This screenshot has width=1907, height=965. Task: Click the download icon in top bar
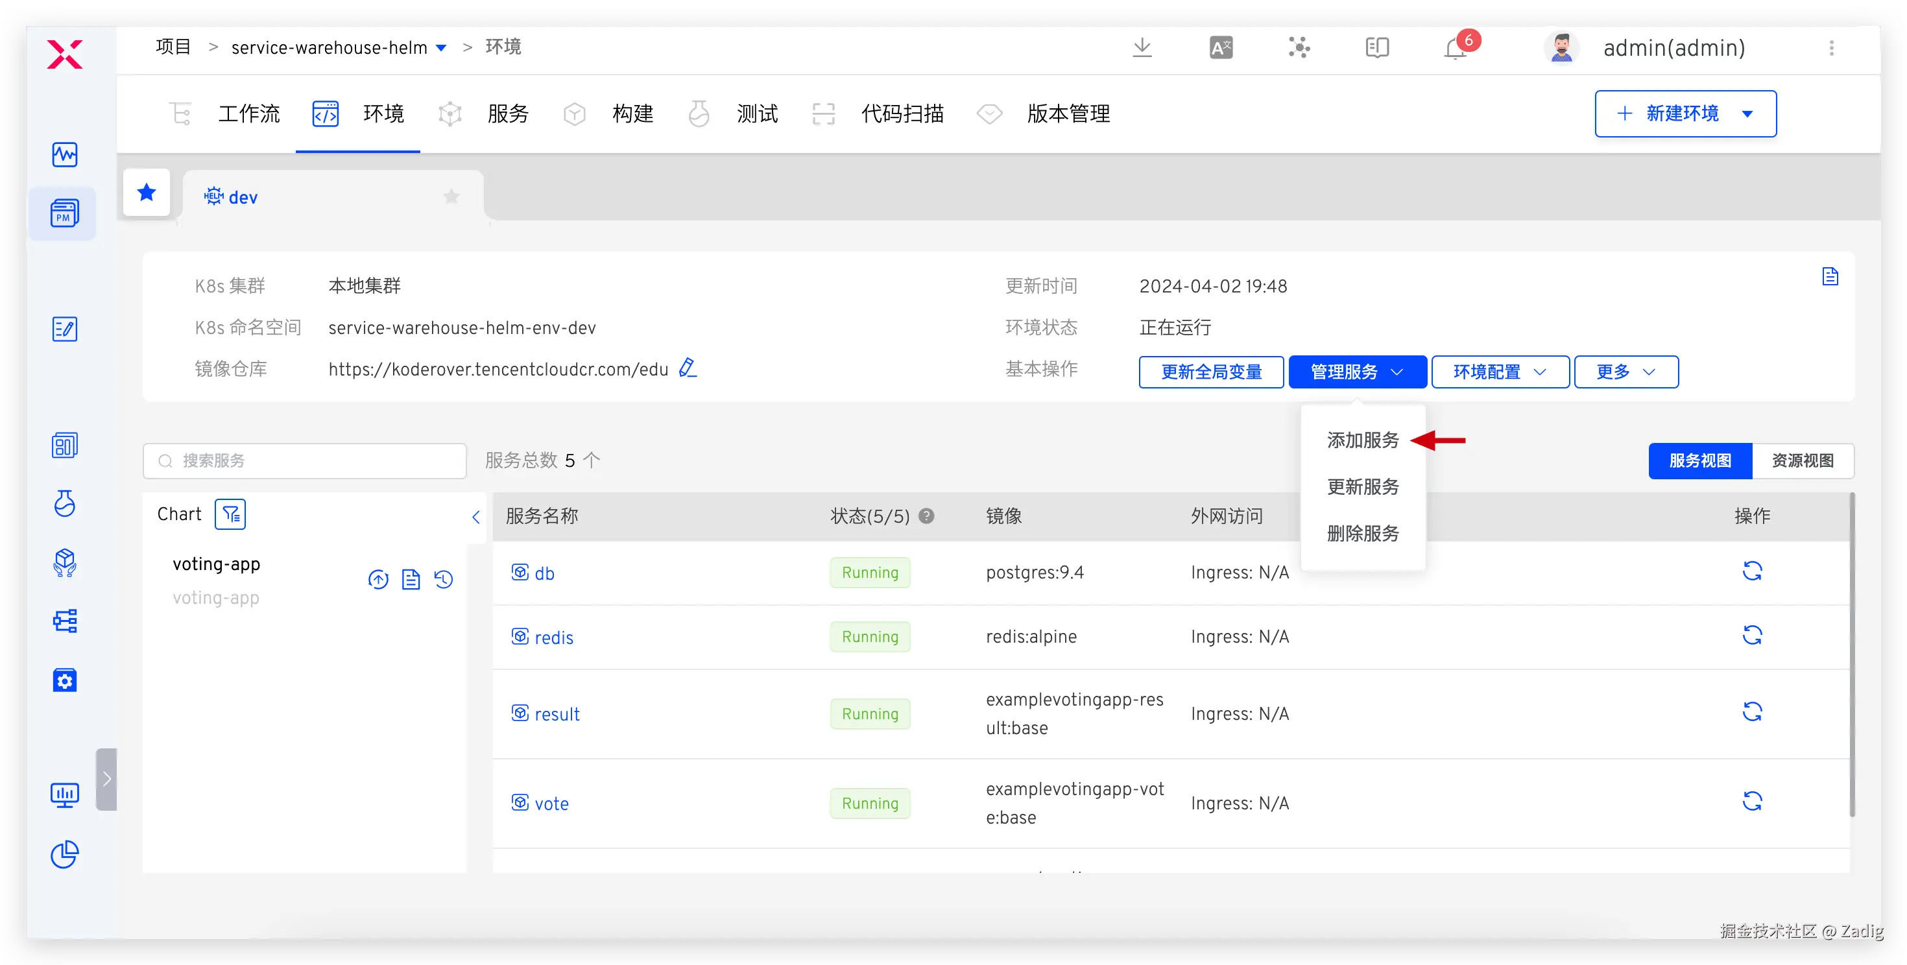(x=1142, y=48)
